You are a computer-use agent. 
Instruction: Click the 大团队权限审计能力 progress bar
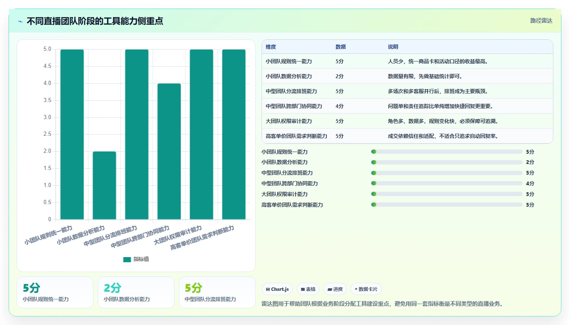pos(447,194)
